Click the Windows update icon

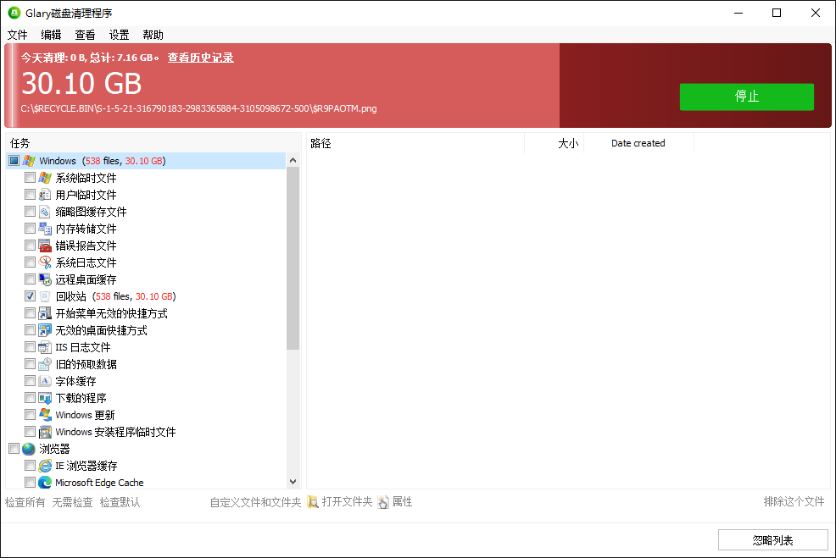45,415
